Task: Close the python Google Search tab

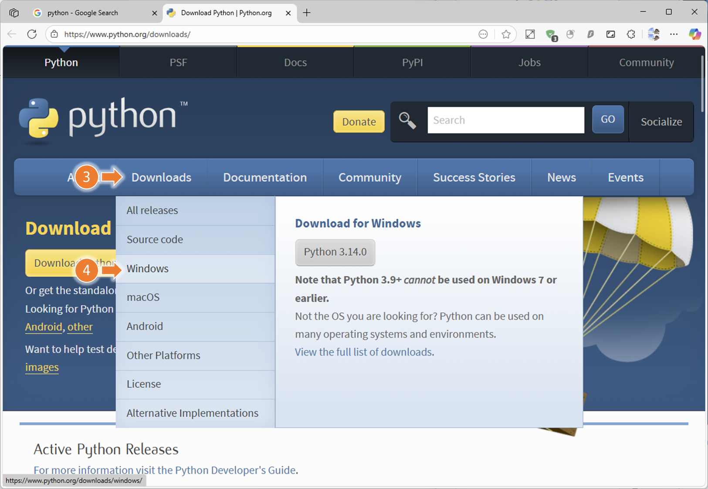Action: click(154, 13)
